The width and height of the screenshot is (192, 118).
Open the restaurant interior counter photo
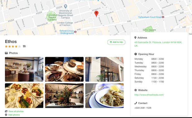coord(24,69)
